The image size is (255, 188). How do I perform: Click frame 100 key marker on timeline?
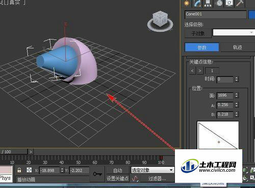161,158
